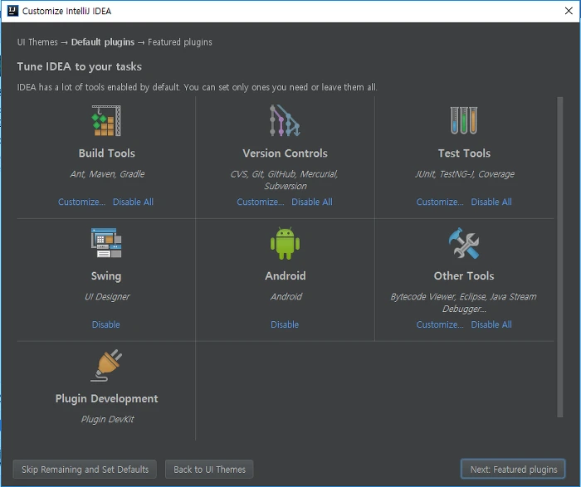Open Customize for Test Tools
581x487 pixels.
[x=440, y=202]
